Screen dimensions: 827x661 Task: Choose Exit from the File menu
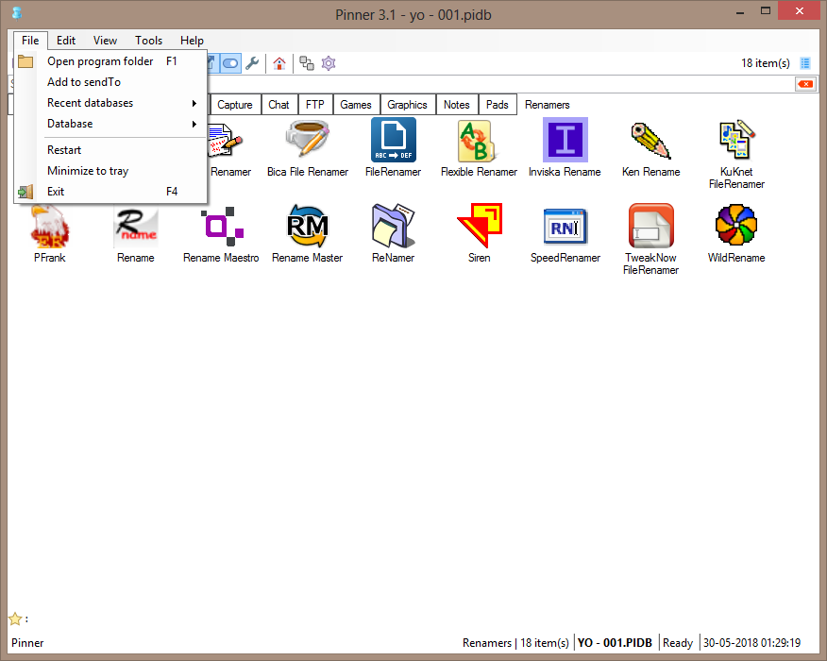coord(110,192)
